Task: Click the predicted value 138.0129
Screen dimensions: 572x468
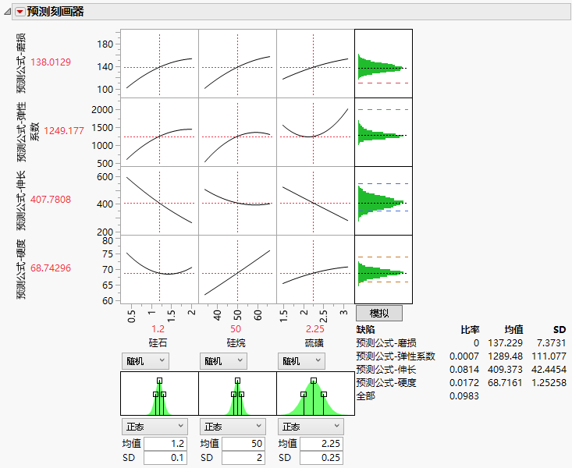Action: (51, 62)
